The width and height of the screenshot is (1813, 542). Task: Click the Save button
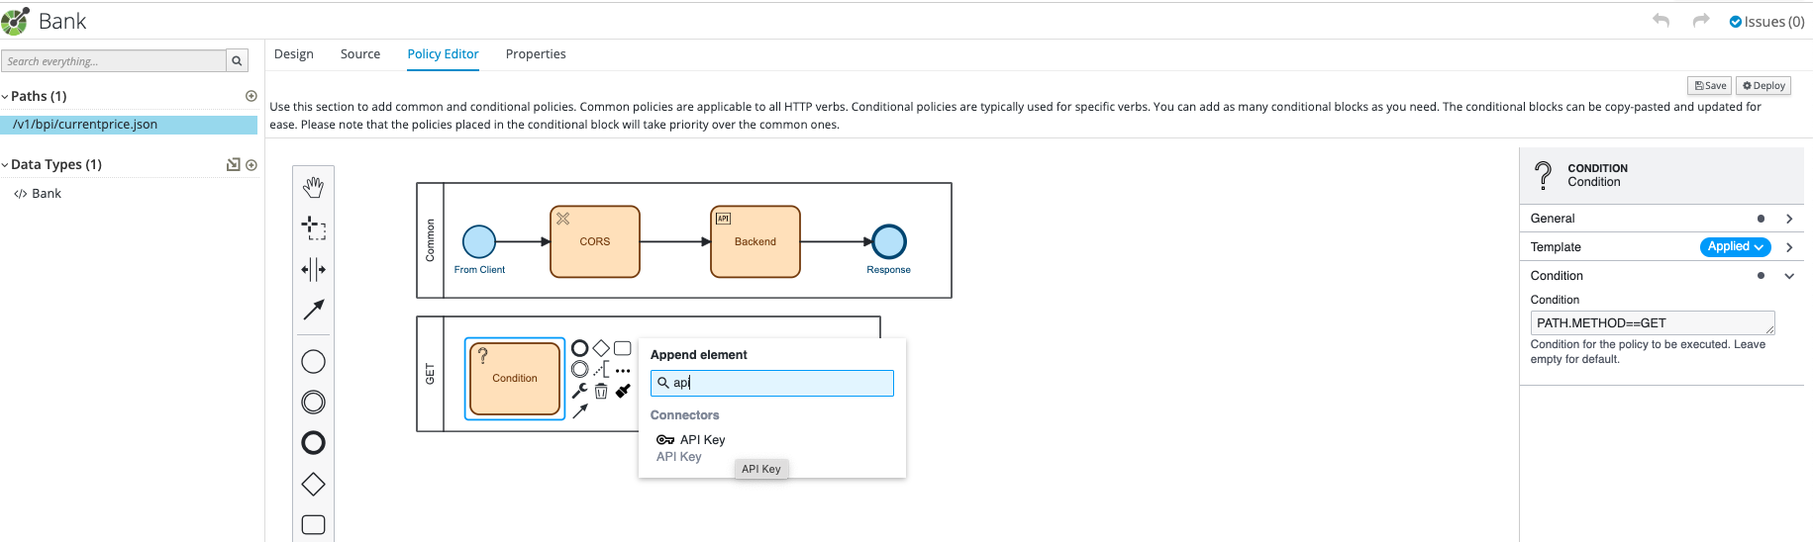click(1710, 86)
